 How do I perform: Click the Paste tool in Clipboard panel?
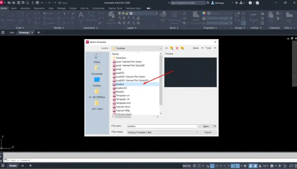click(x=271, y=17)
